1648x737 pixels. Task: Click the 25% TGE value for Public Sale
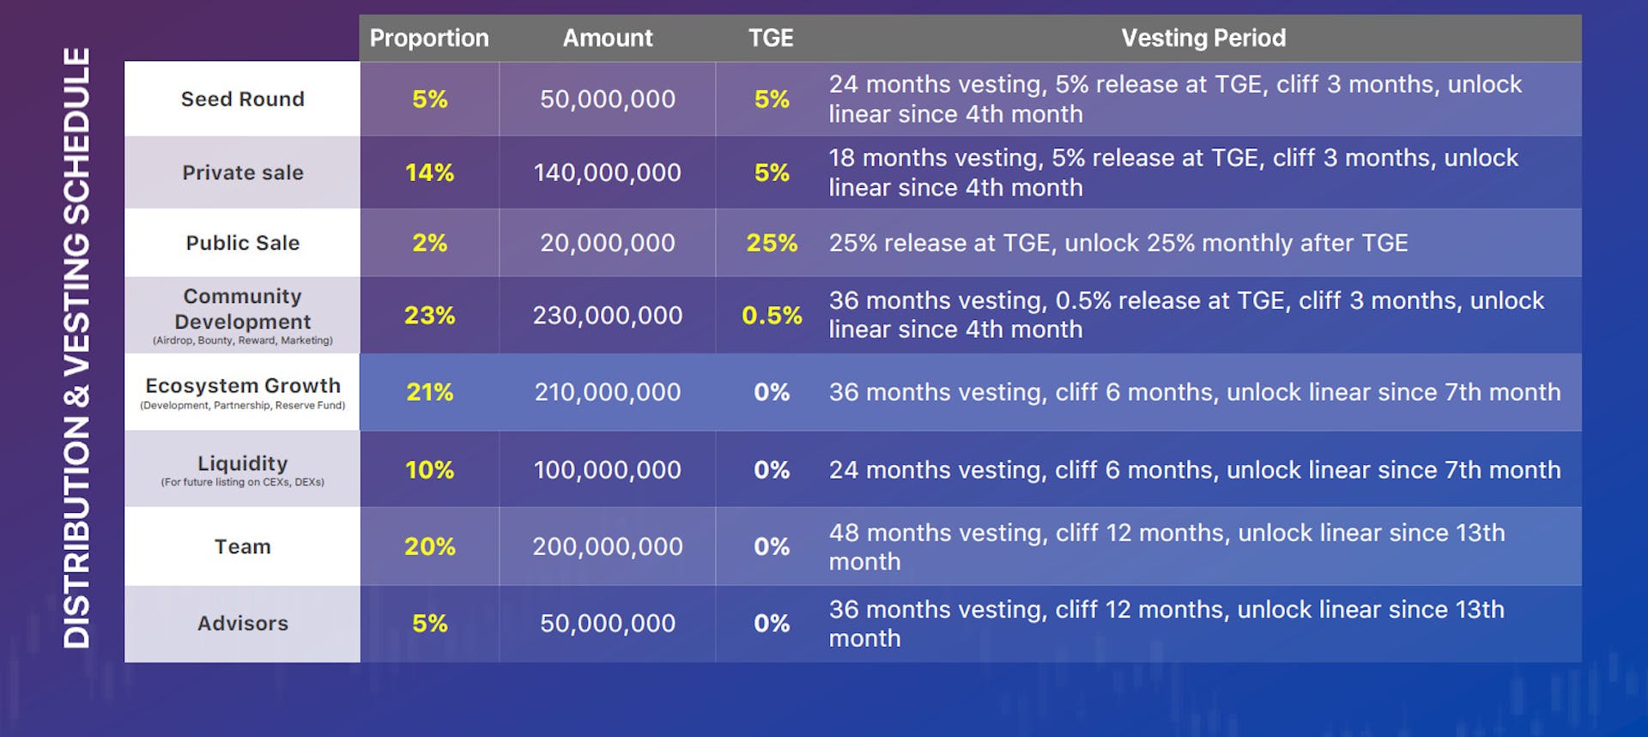[771, 243]
